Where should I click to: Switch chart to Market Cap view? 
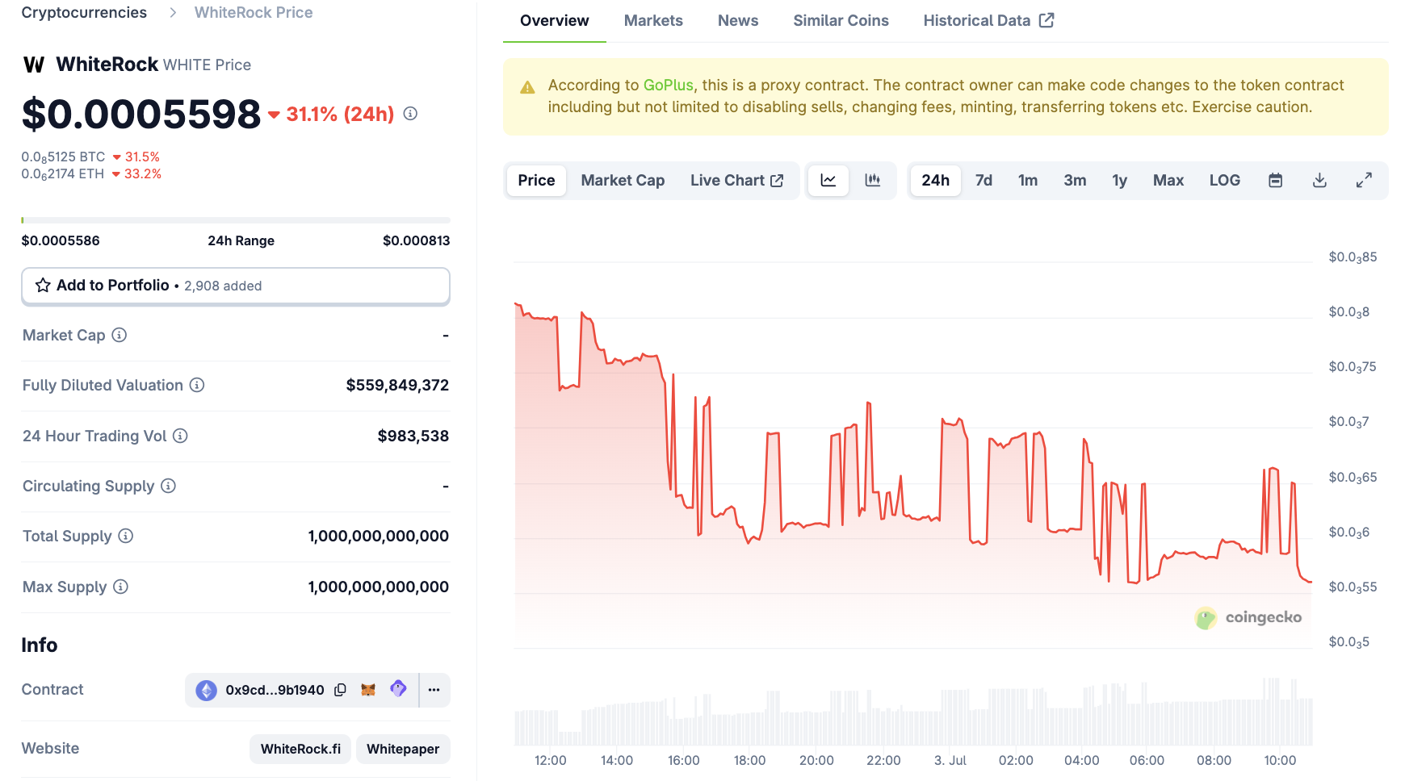tap(623, 181)
